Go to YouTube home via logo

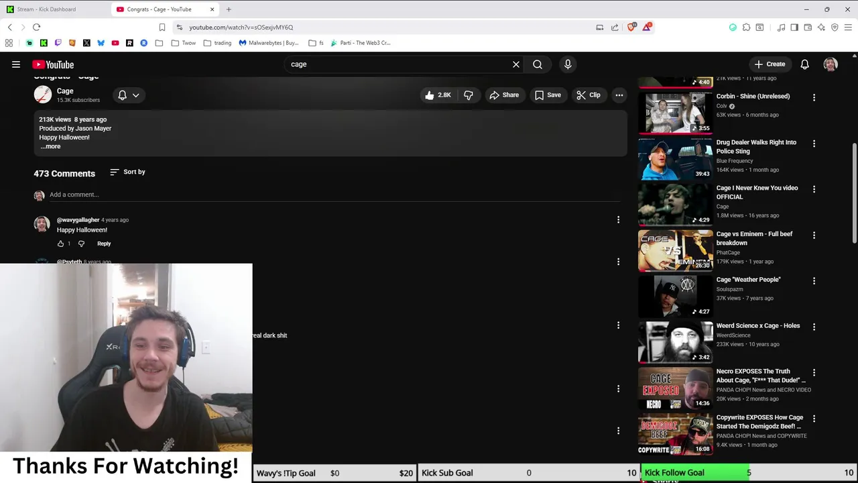coord(53,64)
